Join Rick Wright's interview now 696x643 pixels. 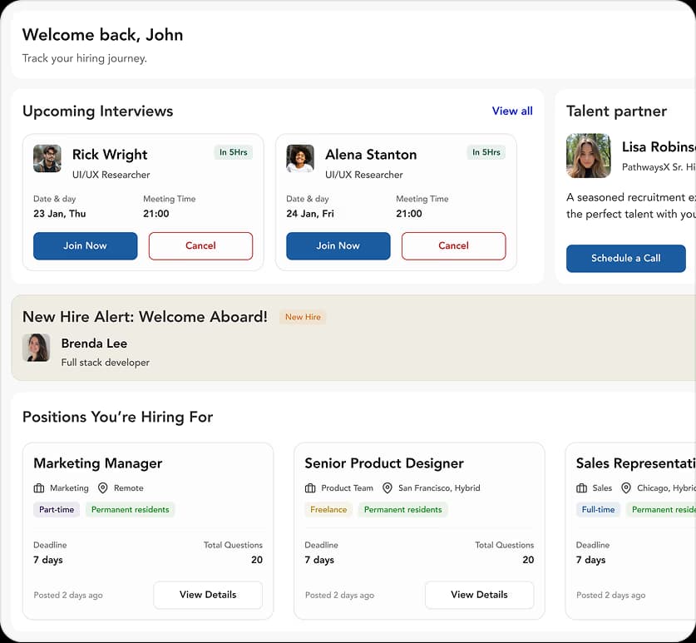point(85,245)
